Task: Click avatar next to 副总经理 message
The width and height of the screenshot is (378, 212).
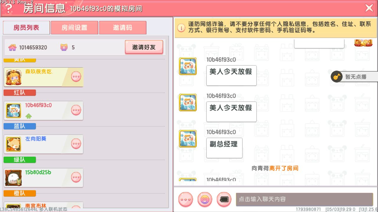Action: click(188, 139)
